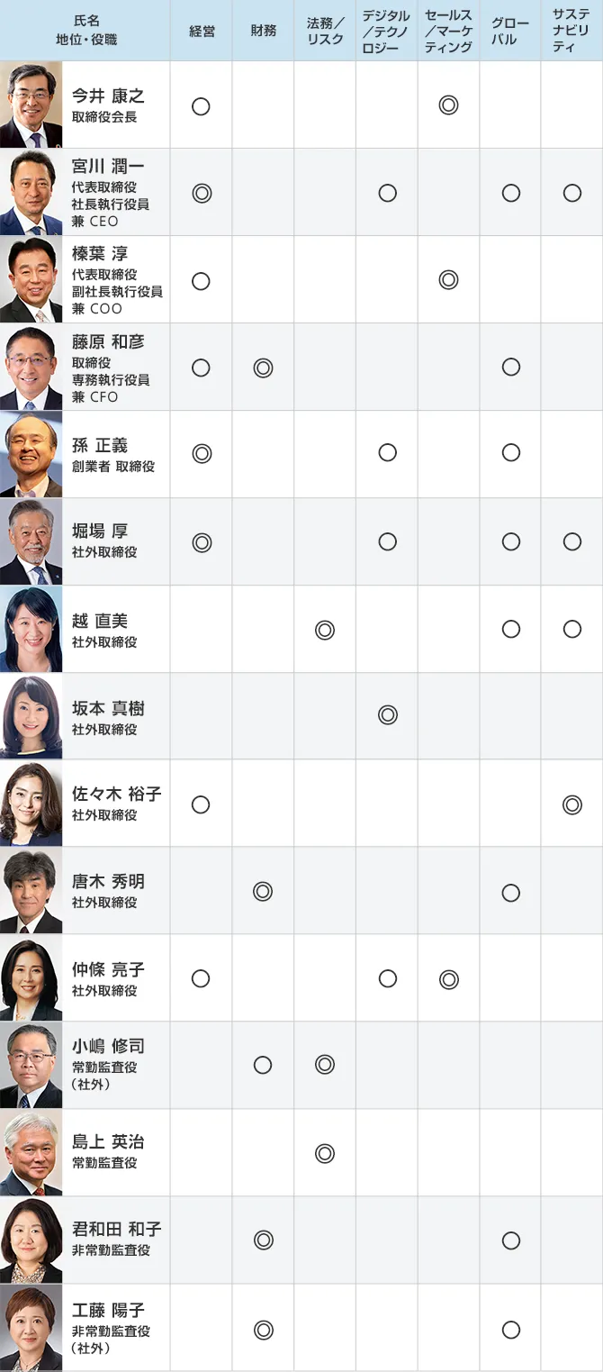Image resolution: width=603 pixels, height=1372 pixels.
Task: Click the single circle in 孫 正義's グローバル cell
Action: pos(510,452)
